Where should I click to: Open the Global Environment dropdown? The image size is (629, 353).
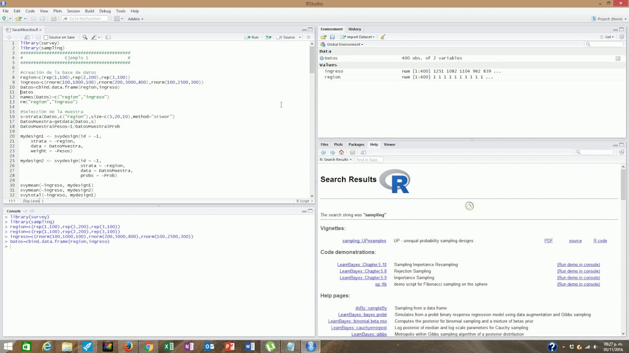click(344, 45)
